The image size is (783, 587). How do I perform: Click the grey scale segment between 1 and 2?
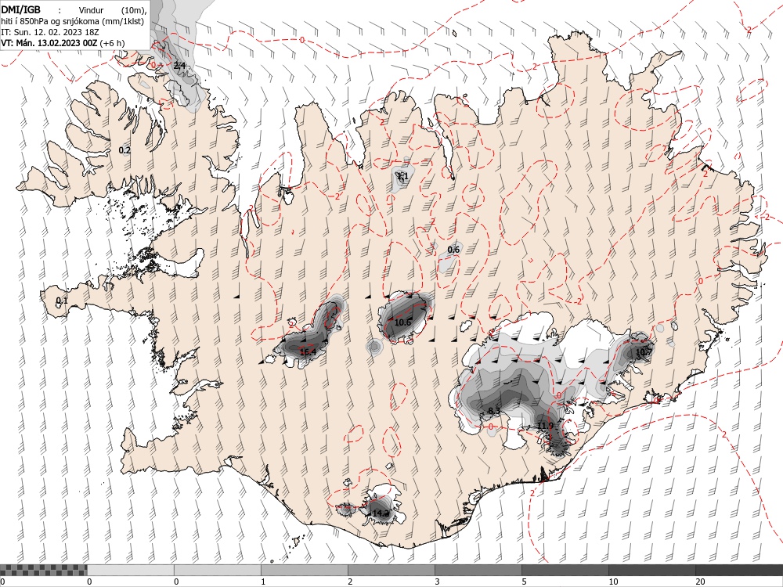305,570
